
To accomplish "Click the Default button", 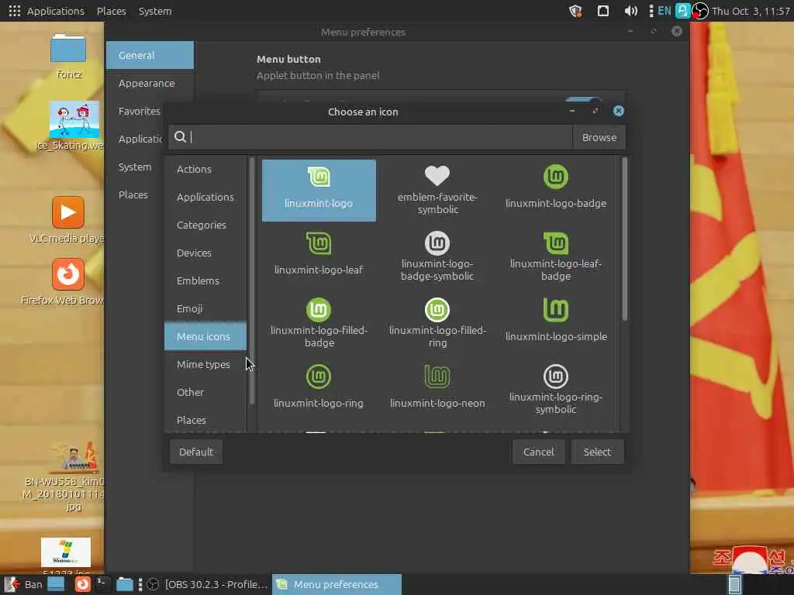I will pos(195,452).
